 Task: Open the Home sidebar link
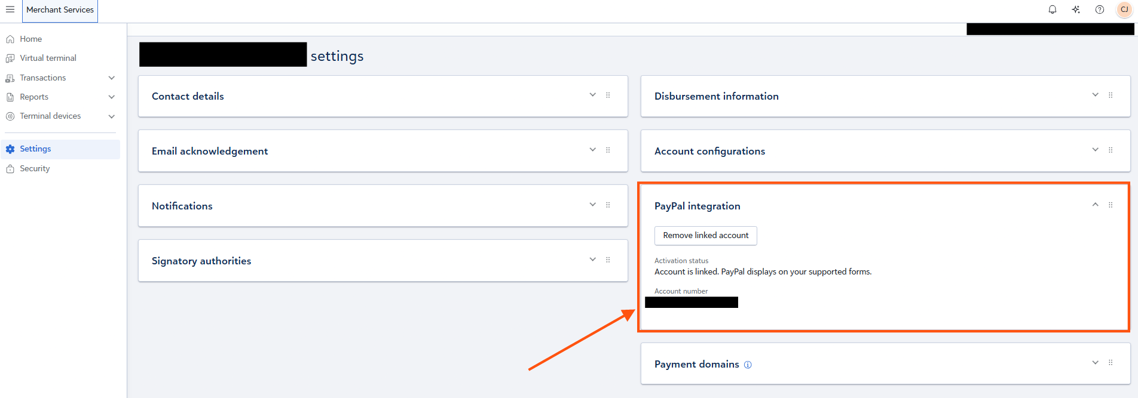coord(30,39)
